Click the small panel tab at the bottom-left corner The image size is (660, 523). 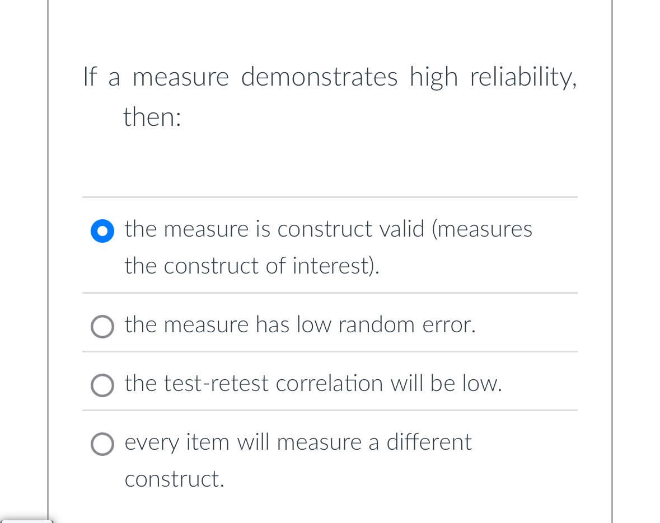[26, 521]
